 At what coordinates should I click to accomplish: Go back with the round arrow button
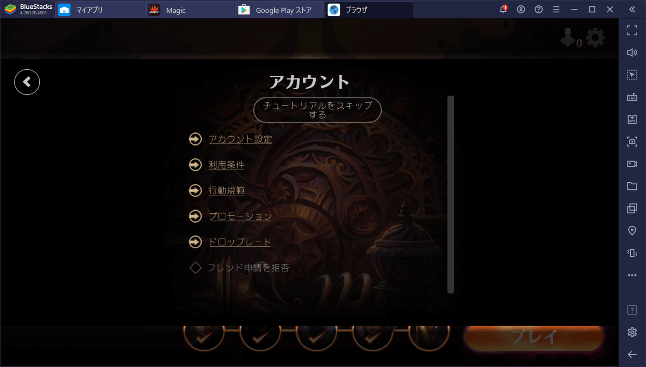[27, 82]
